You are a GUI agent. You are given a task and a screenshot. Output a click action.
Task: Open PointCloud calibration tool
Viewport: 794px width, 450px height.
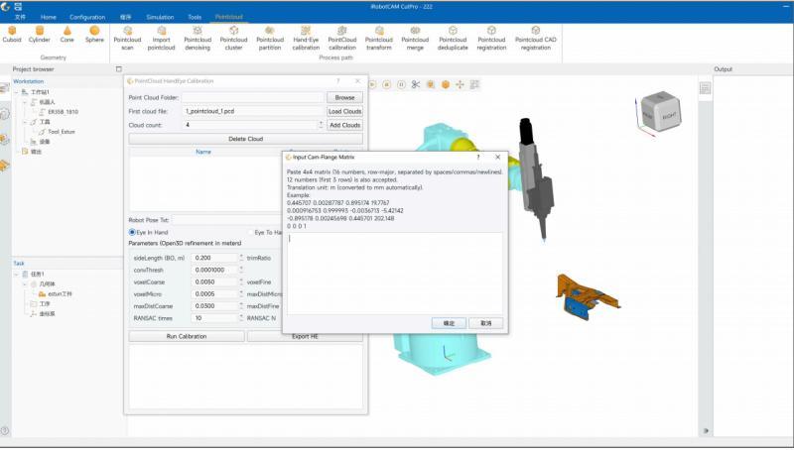(342, 39)
